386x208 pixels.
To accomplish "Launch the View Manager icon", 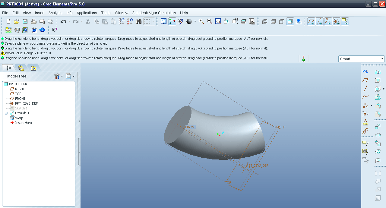I will (x=252, y=21).
